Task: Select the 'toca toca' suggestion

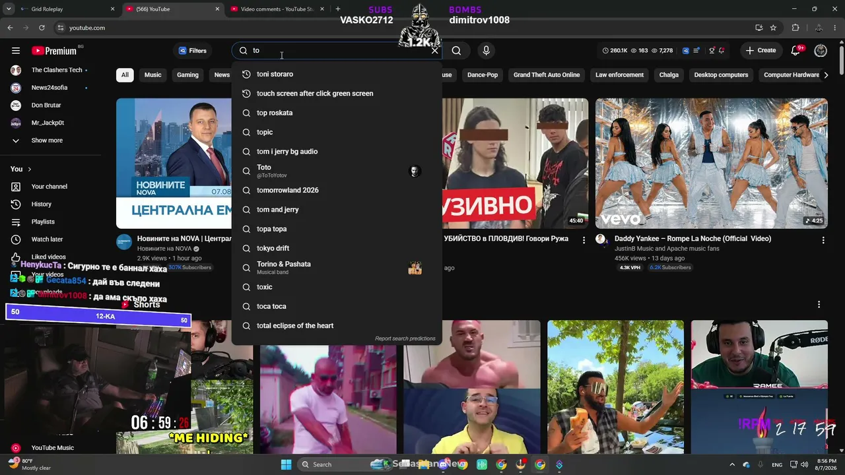Action: pyautogui.click(x=337, y=306)
